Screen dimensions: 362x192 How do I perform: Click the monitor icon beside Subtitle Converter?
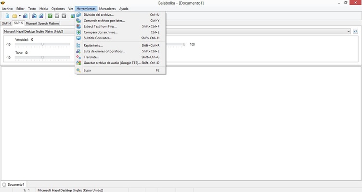78,38
